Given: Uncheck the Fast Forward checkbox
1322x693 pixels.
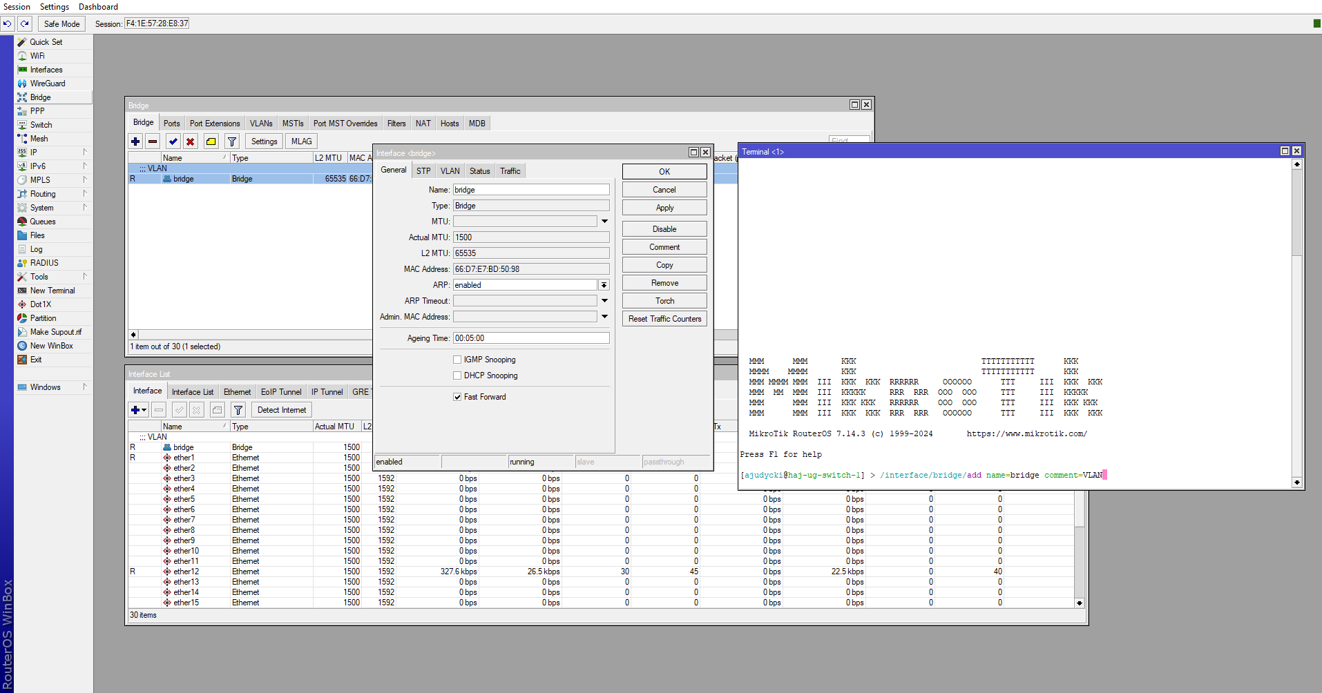Looking at the screenshot, I should click(x=457, y=397).
